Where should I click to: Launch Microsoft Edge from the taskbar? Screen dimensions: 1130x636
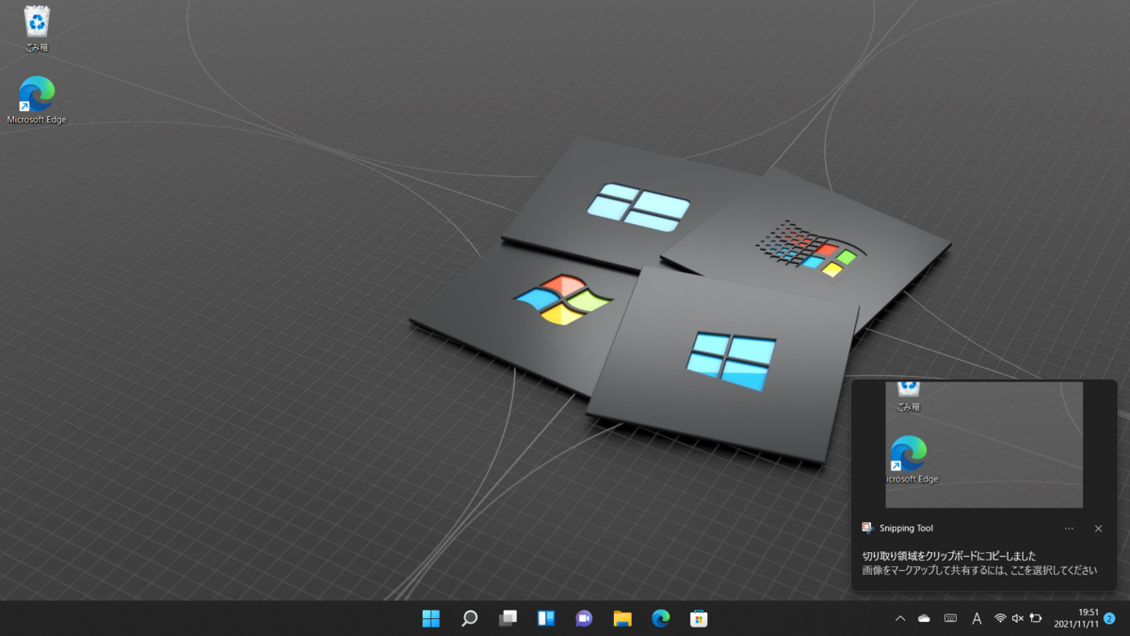click(x=661, y=618)
